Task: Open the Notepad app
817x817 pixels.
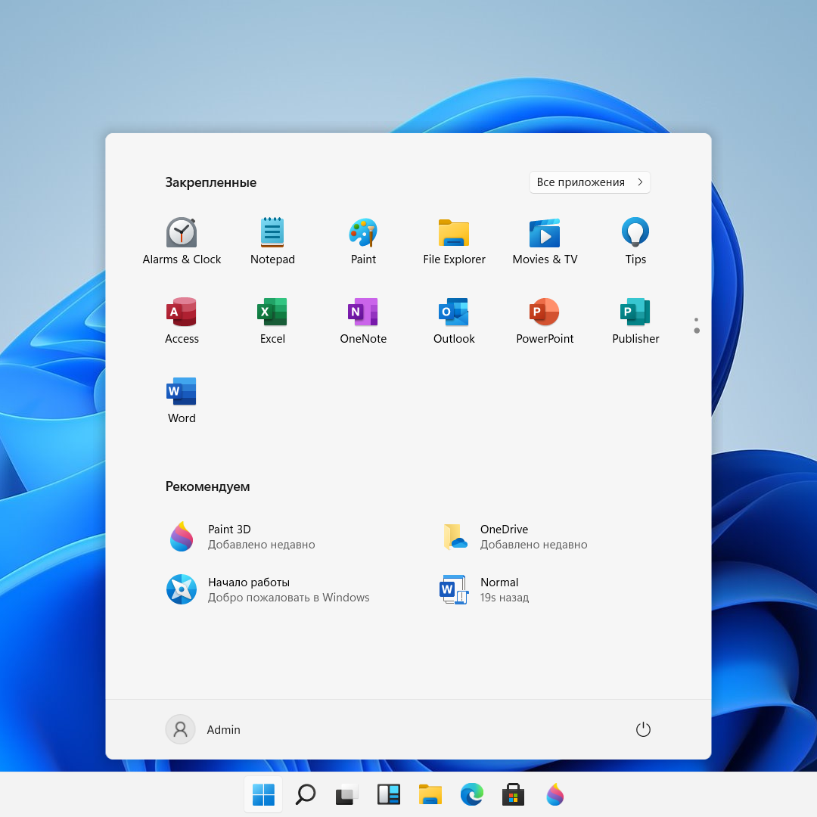Action: click(272, 241)
